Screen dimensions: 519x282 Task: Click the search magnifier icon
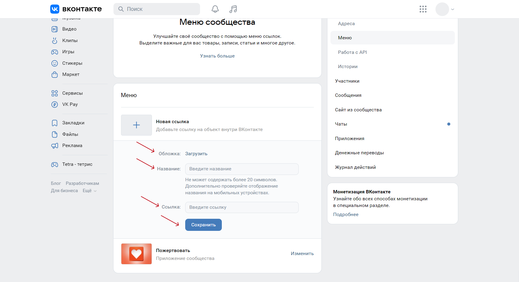[x=121, y=9]
